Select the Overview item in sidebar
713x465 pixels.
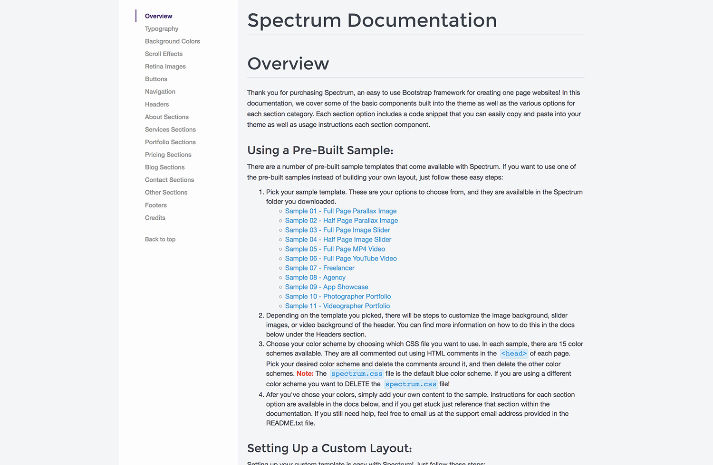159,16
